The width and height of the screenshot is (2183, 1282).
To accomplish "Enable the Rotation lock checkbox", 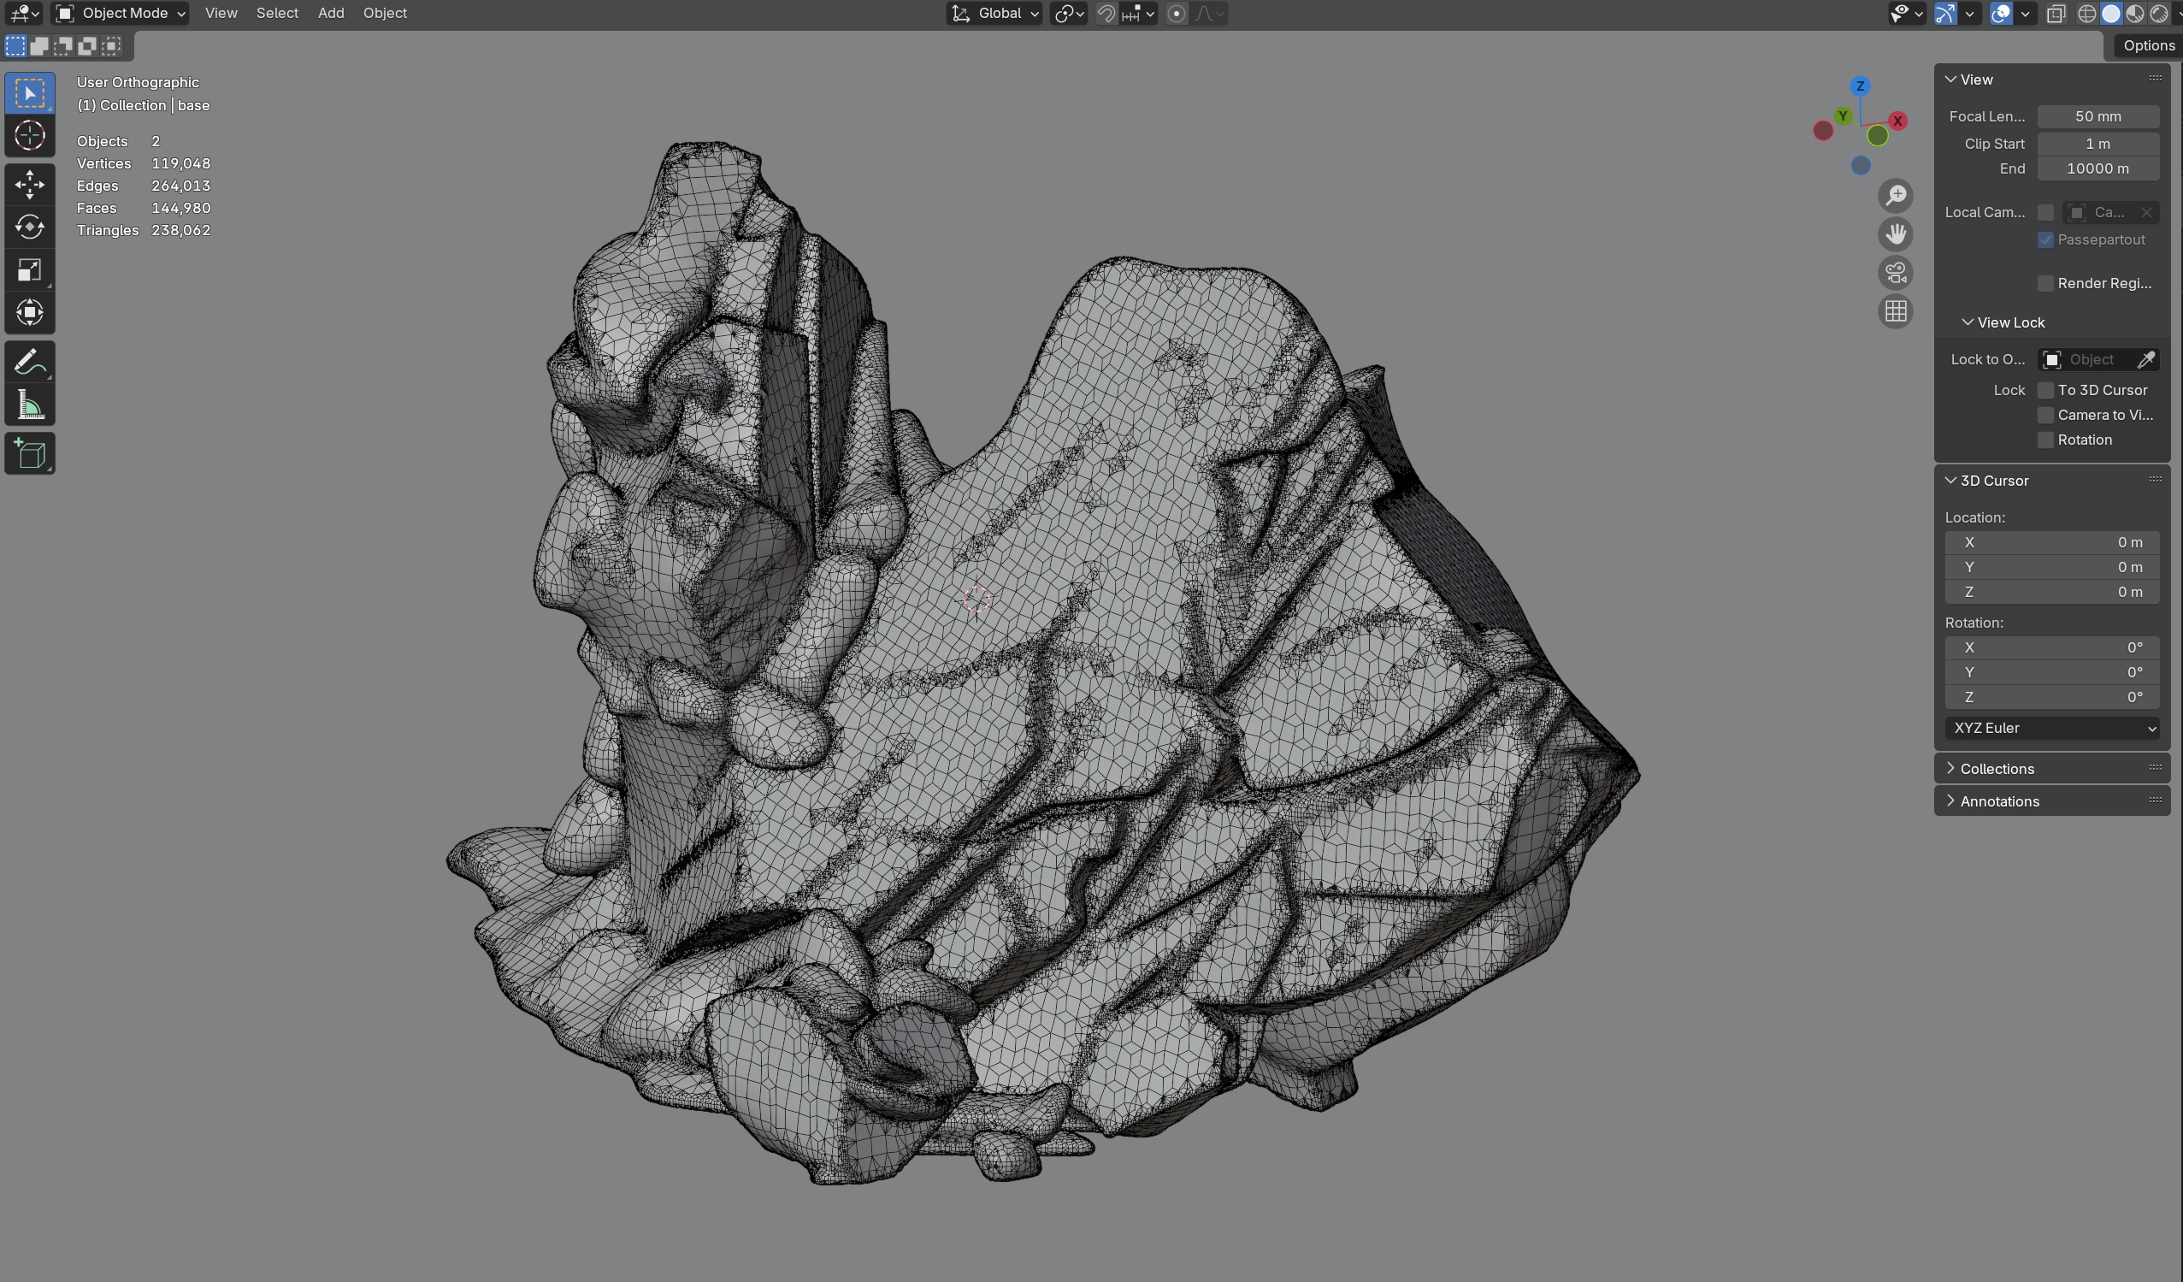I will (x=2045, y=440).
